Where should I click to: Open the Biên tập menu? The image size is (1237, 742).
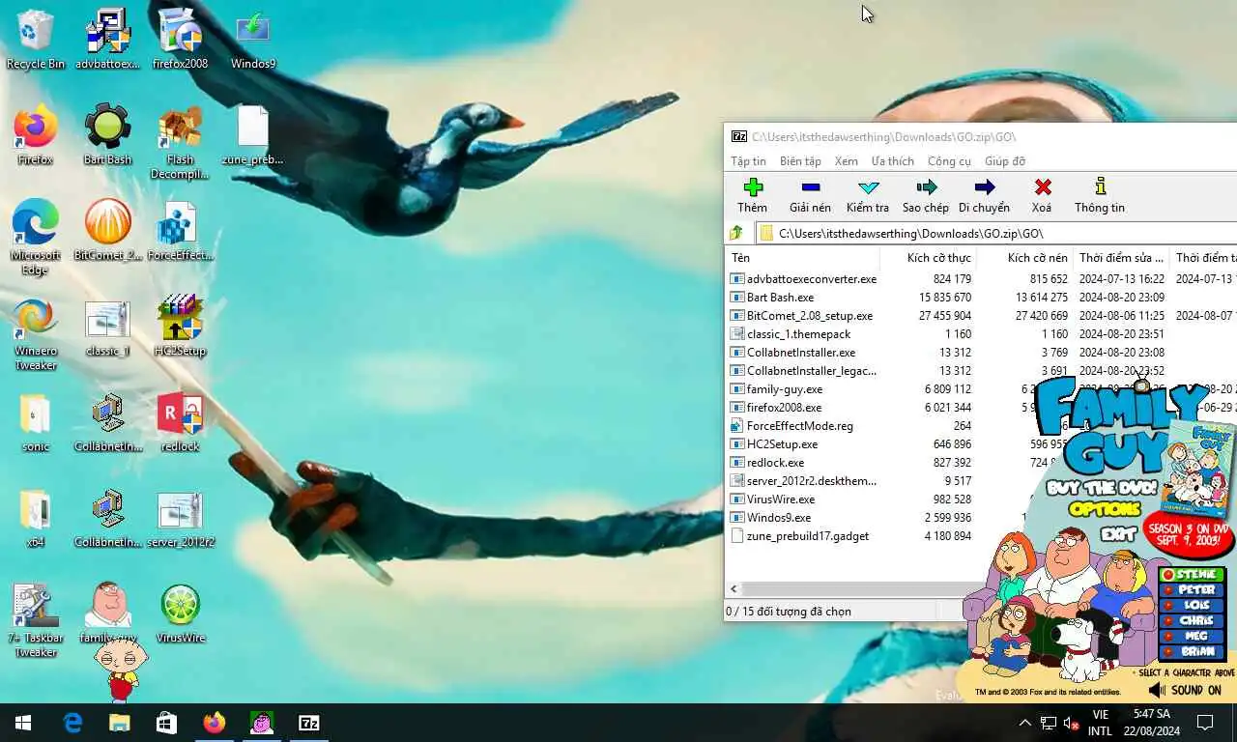click(800, 161)
